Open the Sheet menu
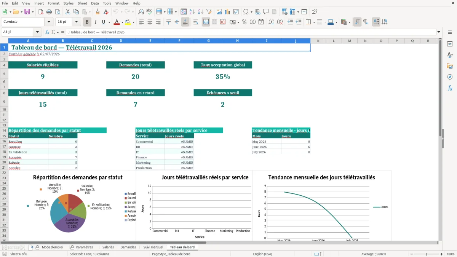The image size is (457, 257). 82,3
